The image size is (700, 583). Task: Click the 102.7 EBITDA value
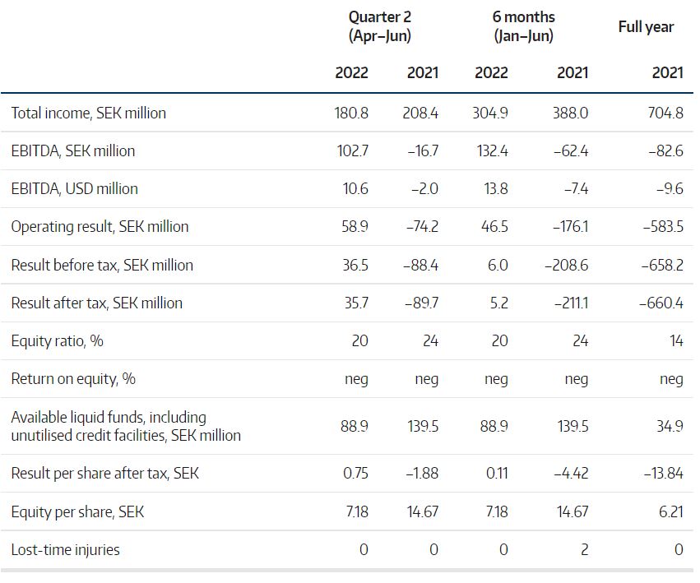click(351, 150)
